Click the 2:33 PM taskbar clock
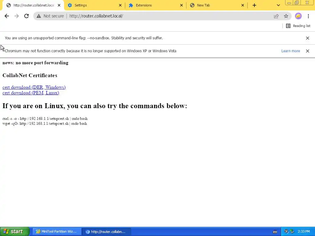Image resolution: width=315 pixels, height=236 pixels. (304, 232)
